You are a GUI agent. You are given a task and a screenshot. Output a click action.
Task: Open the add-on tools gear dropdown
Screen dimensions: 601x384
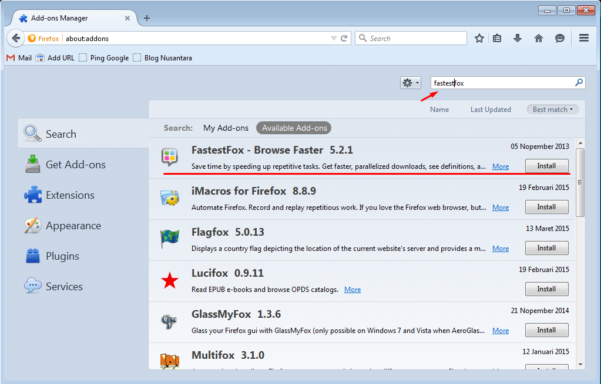(x=411, y=83)
